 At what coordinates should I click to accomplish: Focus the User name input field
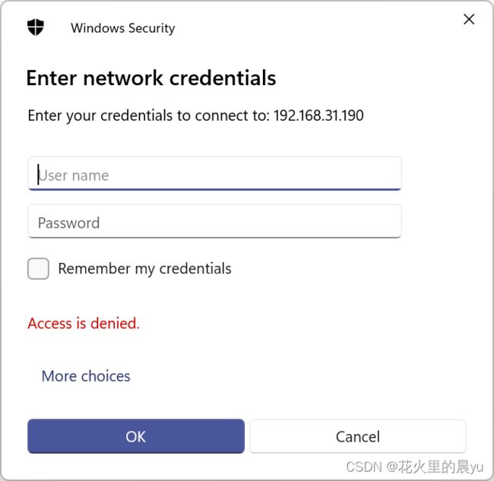point(214,173)
